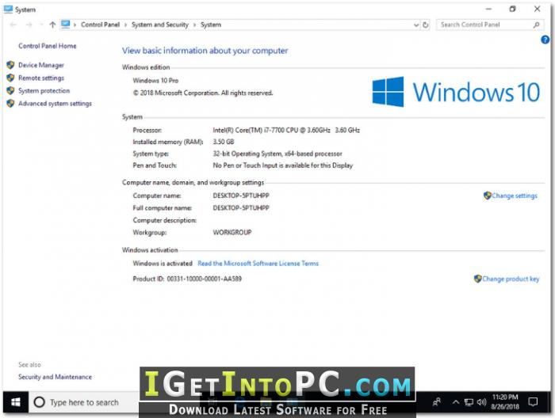Select Control Panel in the breadcrumb
The height and width of the screenshot is (418, 555).
[x=100, y=25]
